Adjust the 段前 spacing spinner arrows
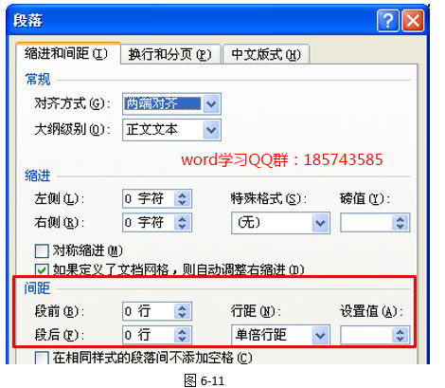The height and width of the screenshot is (388, 445). click(x=182, y=311)
